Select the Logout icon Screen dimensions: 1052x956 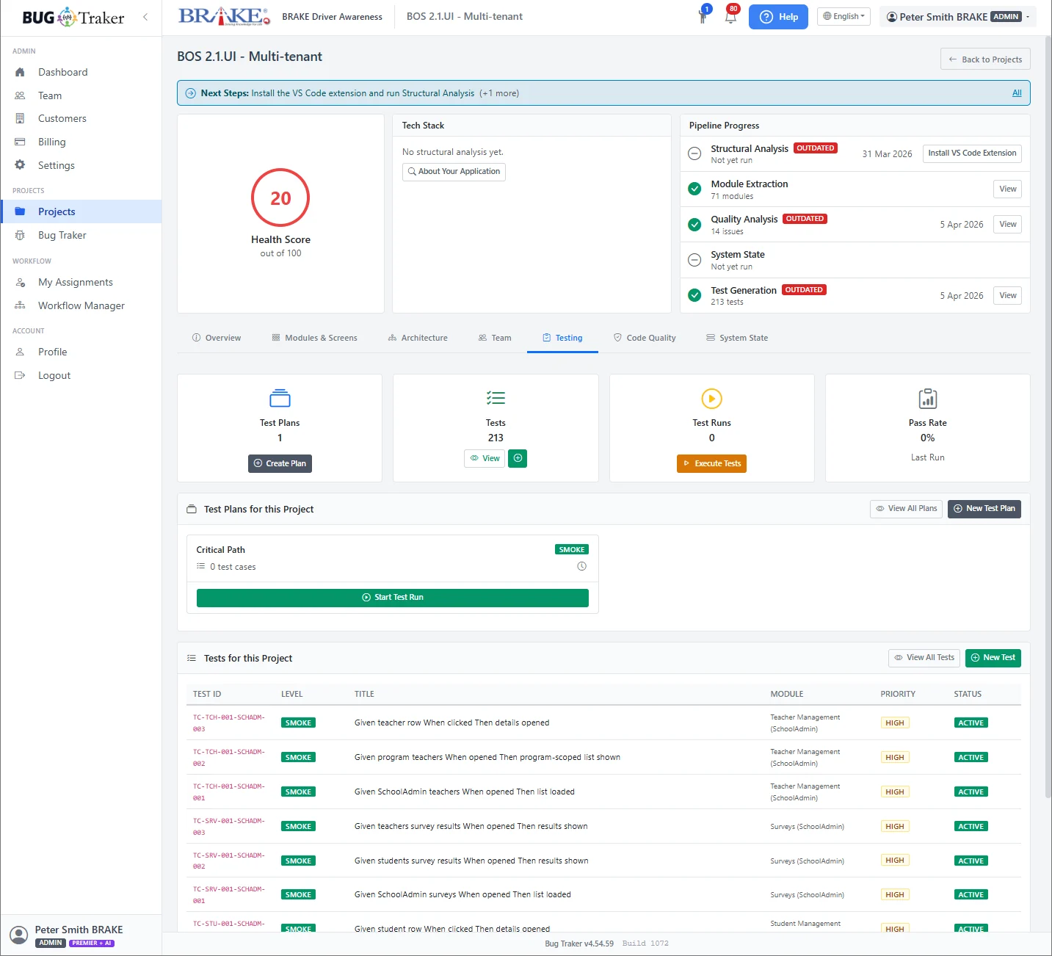coord(20,375)
